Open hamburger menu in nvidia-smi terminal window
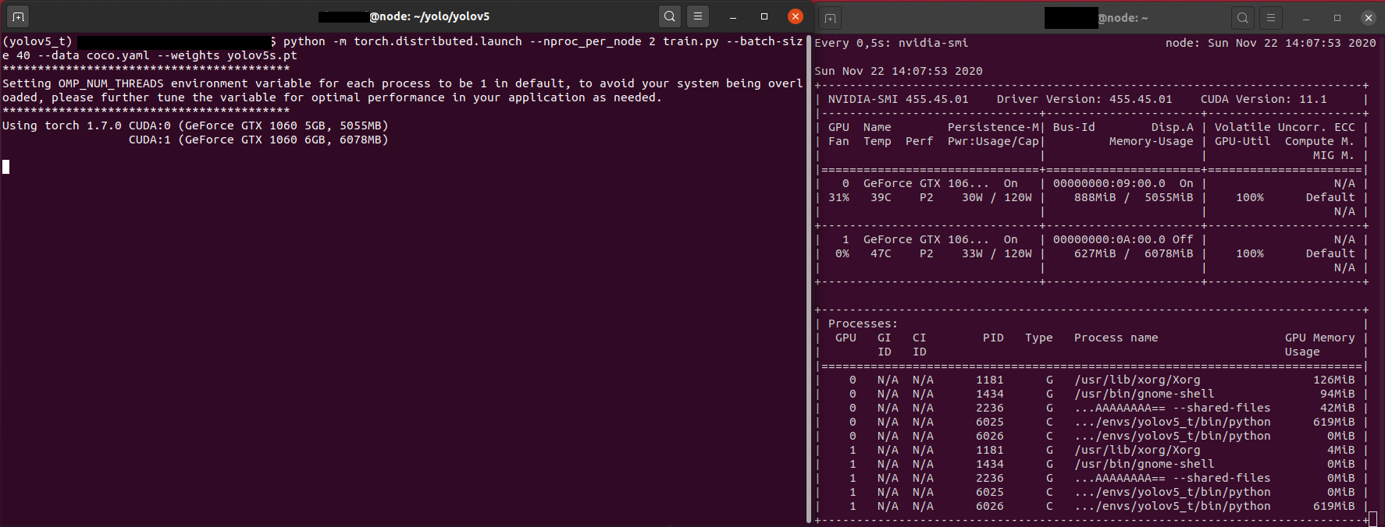 (x=1271, y=18)
